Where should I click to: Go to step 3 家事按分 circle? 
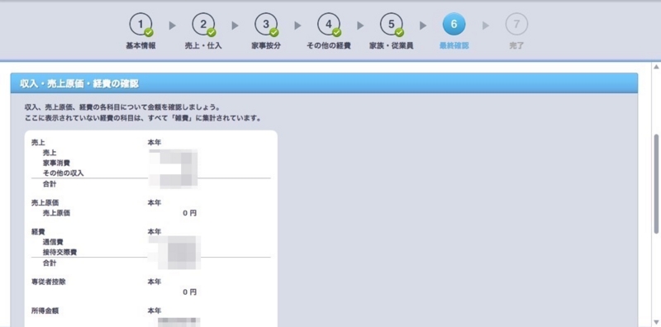[x=266, y=25]
